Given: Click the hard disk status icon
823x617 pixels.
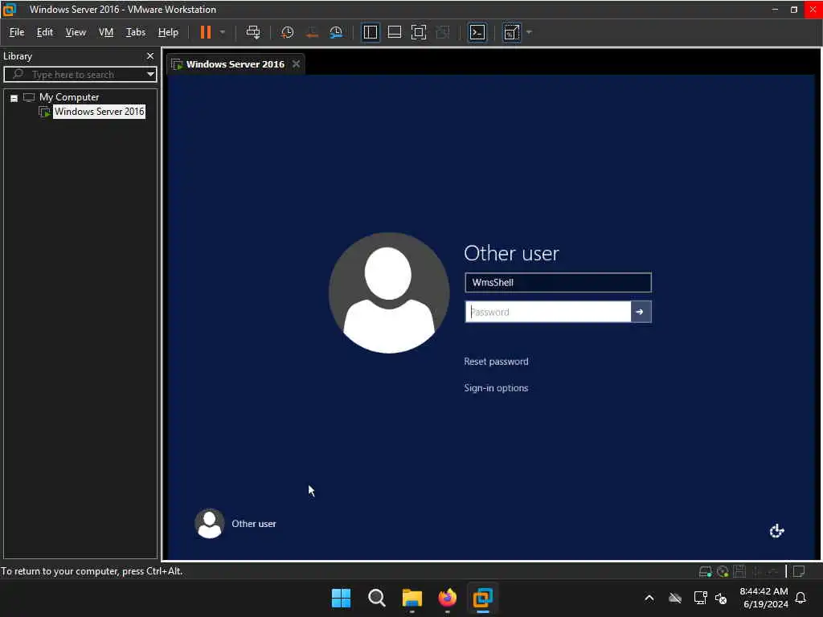Looking at the screenshot, I should pos(705,572).
